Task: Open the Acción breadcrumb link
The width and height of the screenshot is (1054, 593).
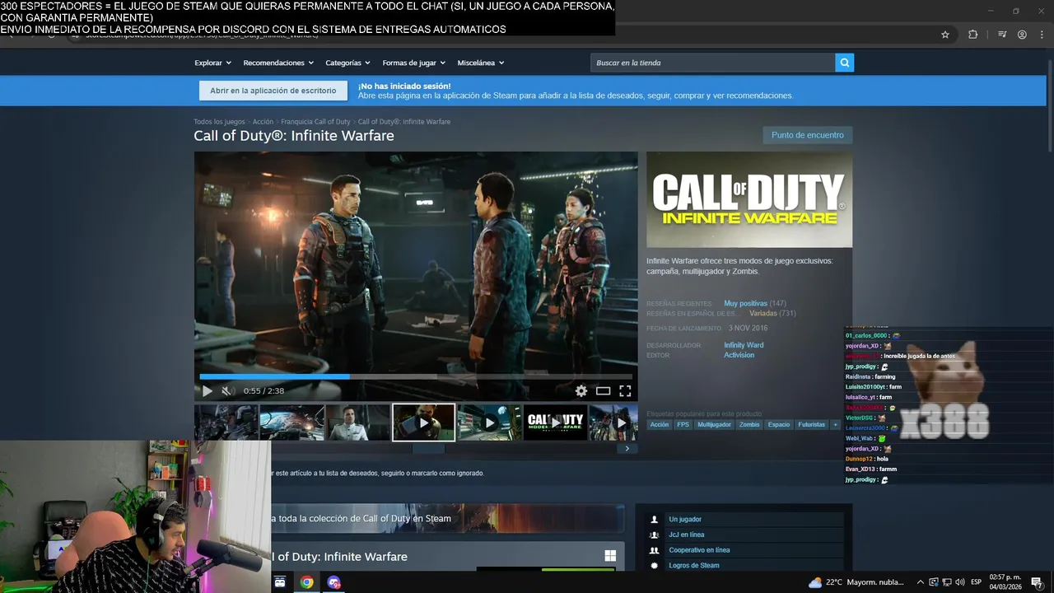Action: pyautogui.click(x=263, y=122)
